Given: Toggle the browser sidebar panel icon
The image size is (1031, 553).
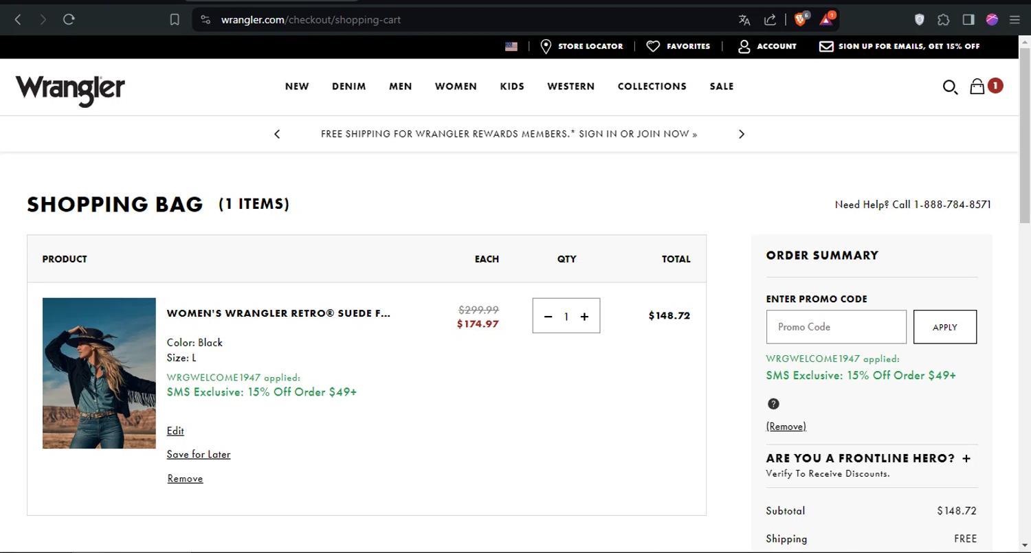Looking at the screenshot, I should (x=968, y=19).
